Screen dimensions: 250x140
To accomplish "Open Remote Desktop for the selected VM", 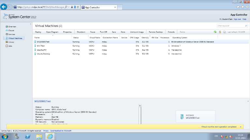I will (x=156, y=32).
